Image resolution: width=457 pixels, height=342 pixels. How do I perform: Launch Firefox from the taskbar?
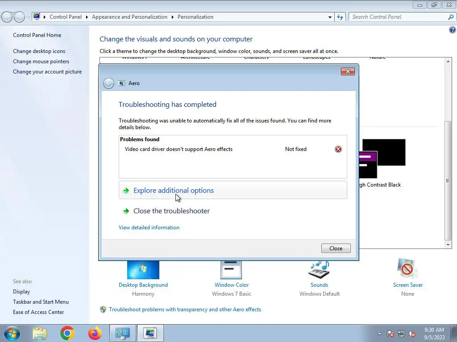[x=95, y=333]
